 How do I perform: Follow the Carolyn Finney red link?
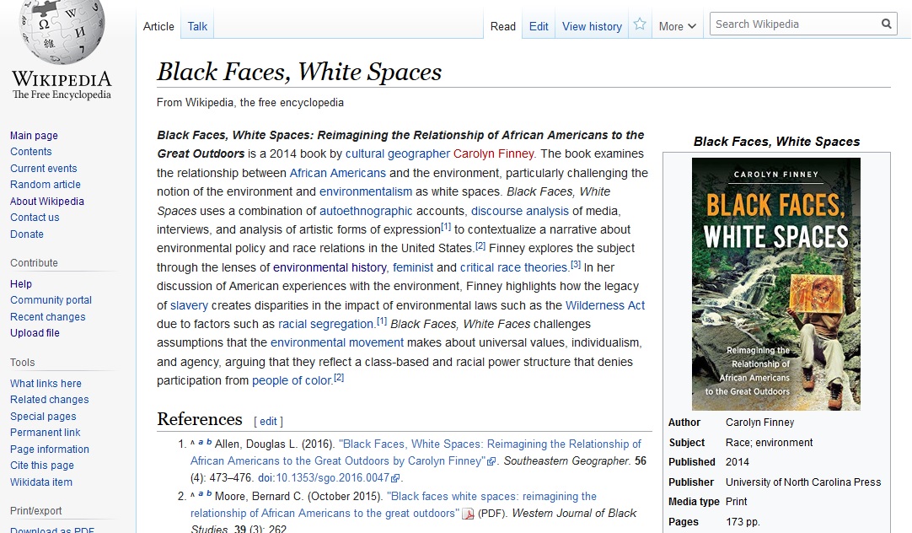click(493, 153)
